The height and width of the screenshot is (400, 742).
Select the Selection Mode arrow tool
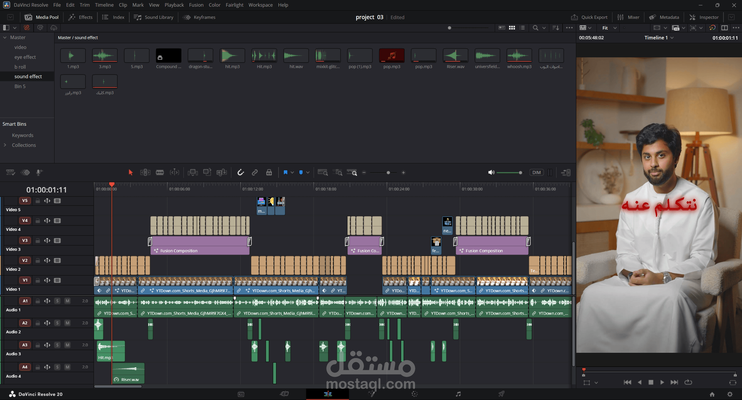[x=130, y=173]
